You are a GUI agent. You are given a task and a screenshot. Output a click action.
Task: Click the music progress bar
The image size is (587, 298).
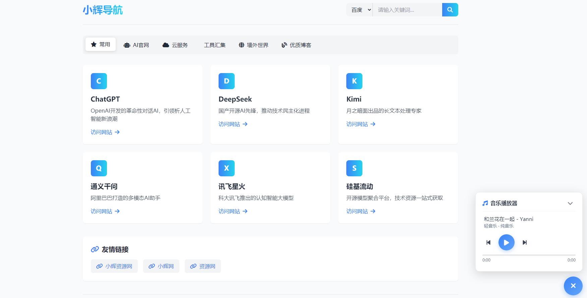(529, 255)
